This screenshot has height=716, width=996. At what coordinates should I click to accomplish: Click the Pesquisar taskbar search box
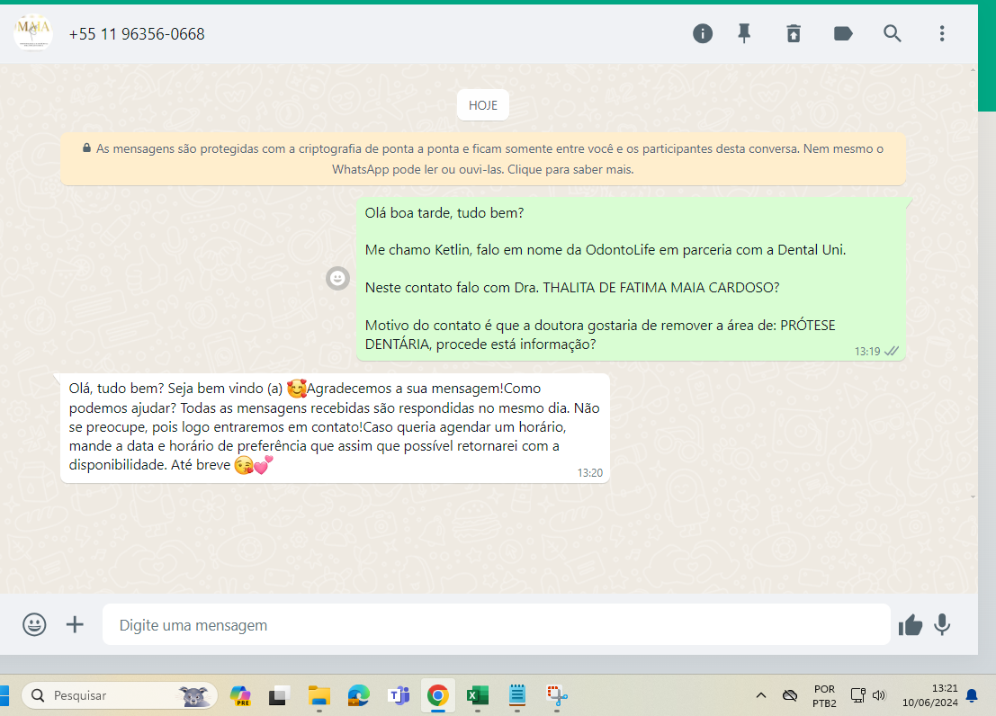click(120, 695)
